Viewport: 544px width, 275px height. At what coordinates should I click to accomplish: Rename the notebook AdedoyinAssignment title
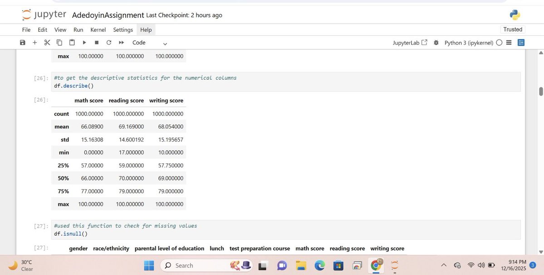[108, 15]
